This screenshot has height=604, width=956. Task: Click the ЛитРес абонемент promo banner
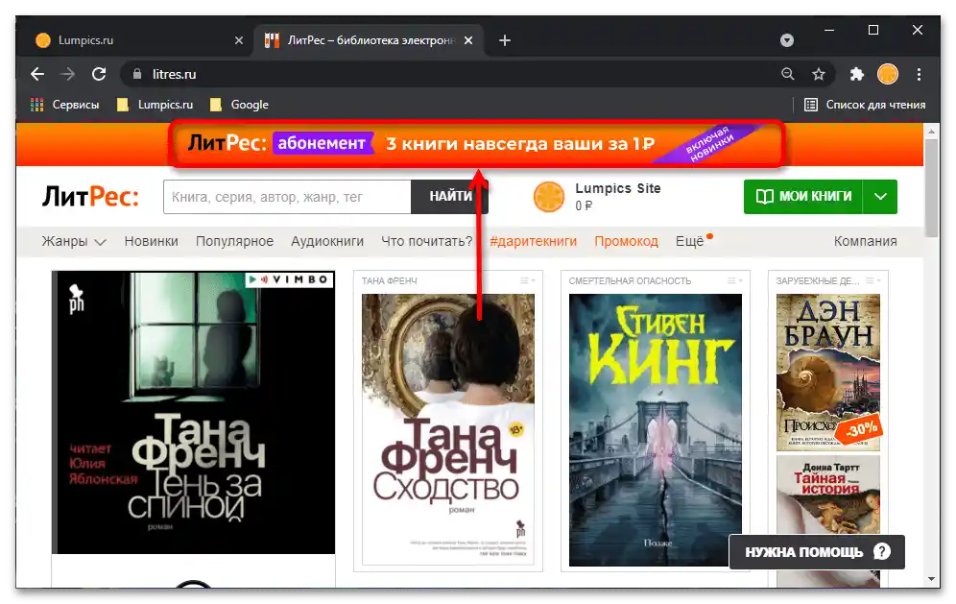tap(477, 144)
